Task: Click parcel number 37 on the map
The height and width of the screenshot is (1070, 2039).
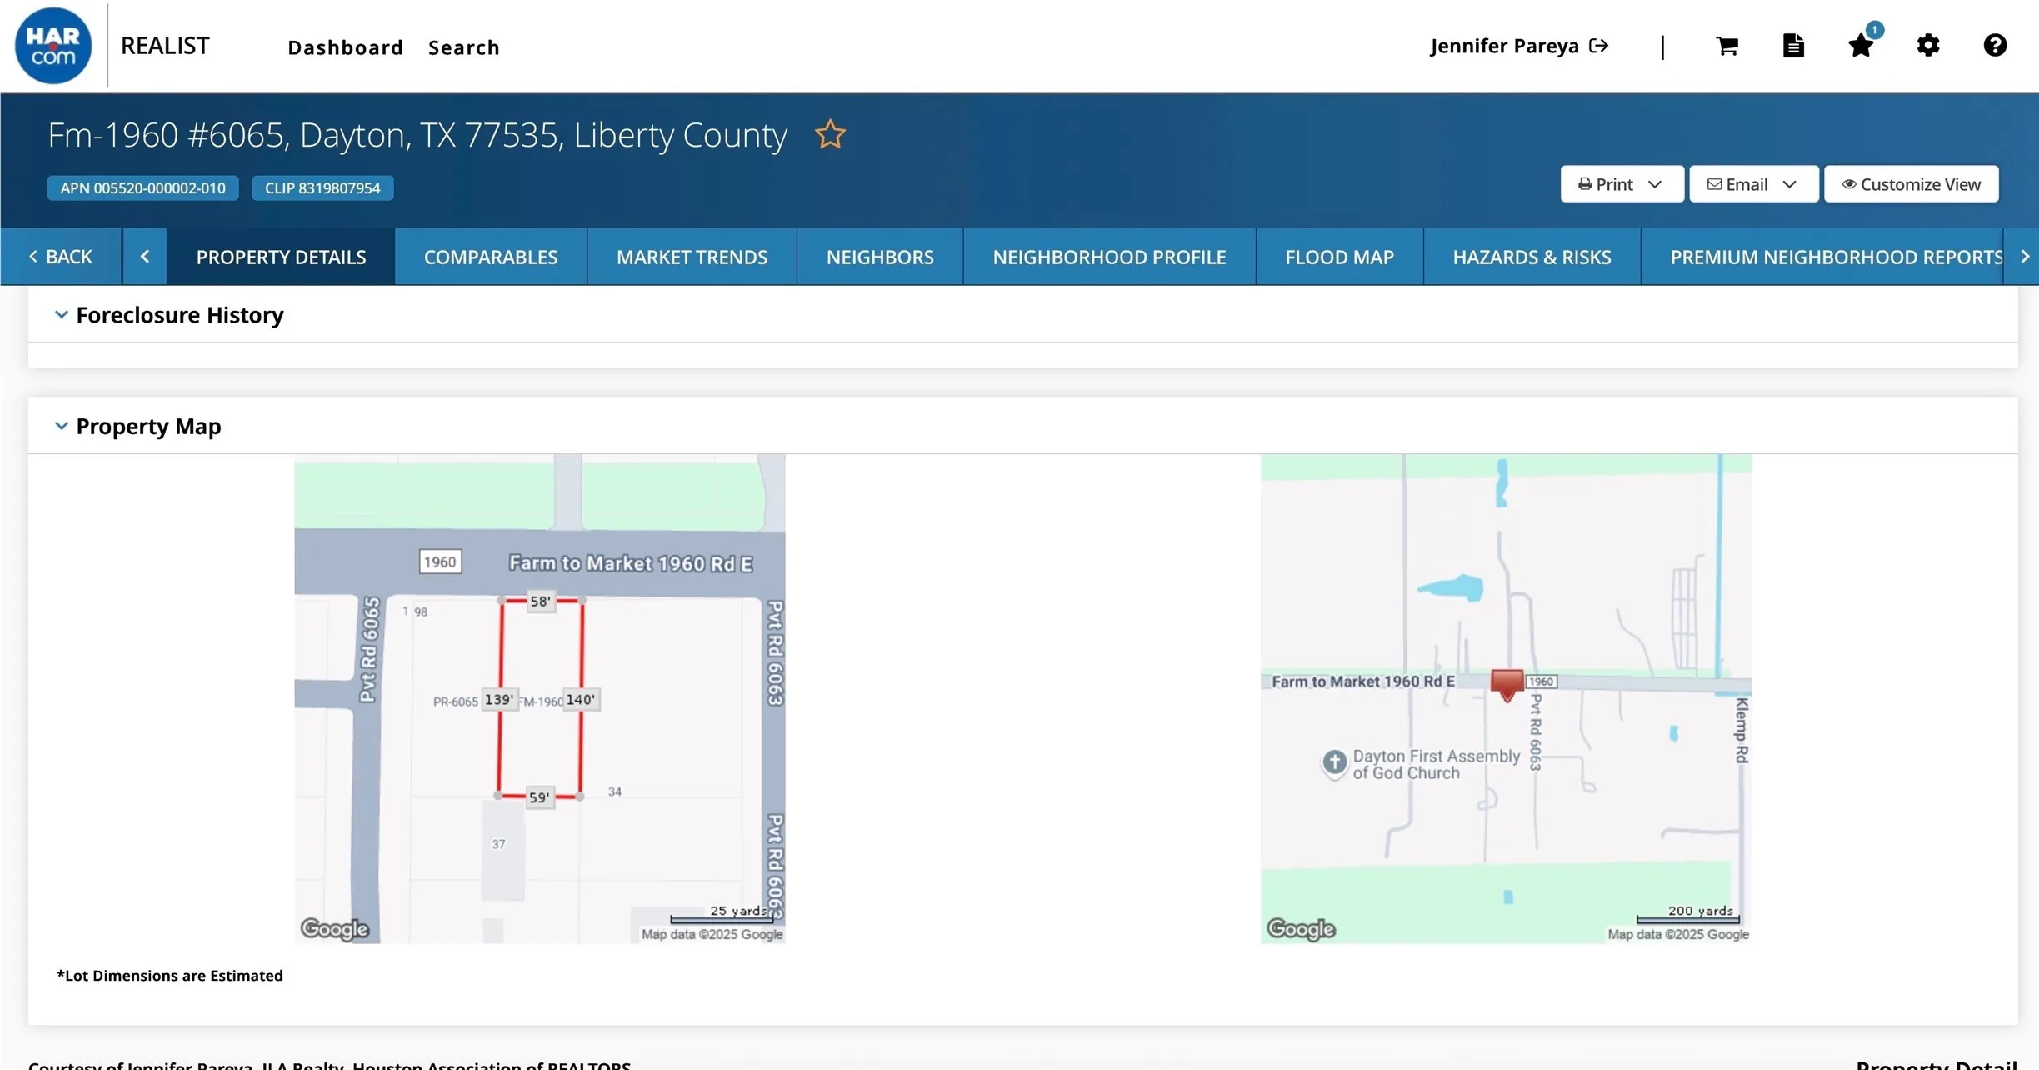Action: click(498, 844)
